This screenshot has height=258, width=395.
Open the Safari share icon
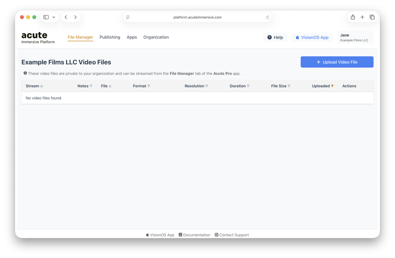point(353,17)
